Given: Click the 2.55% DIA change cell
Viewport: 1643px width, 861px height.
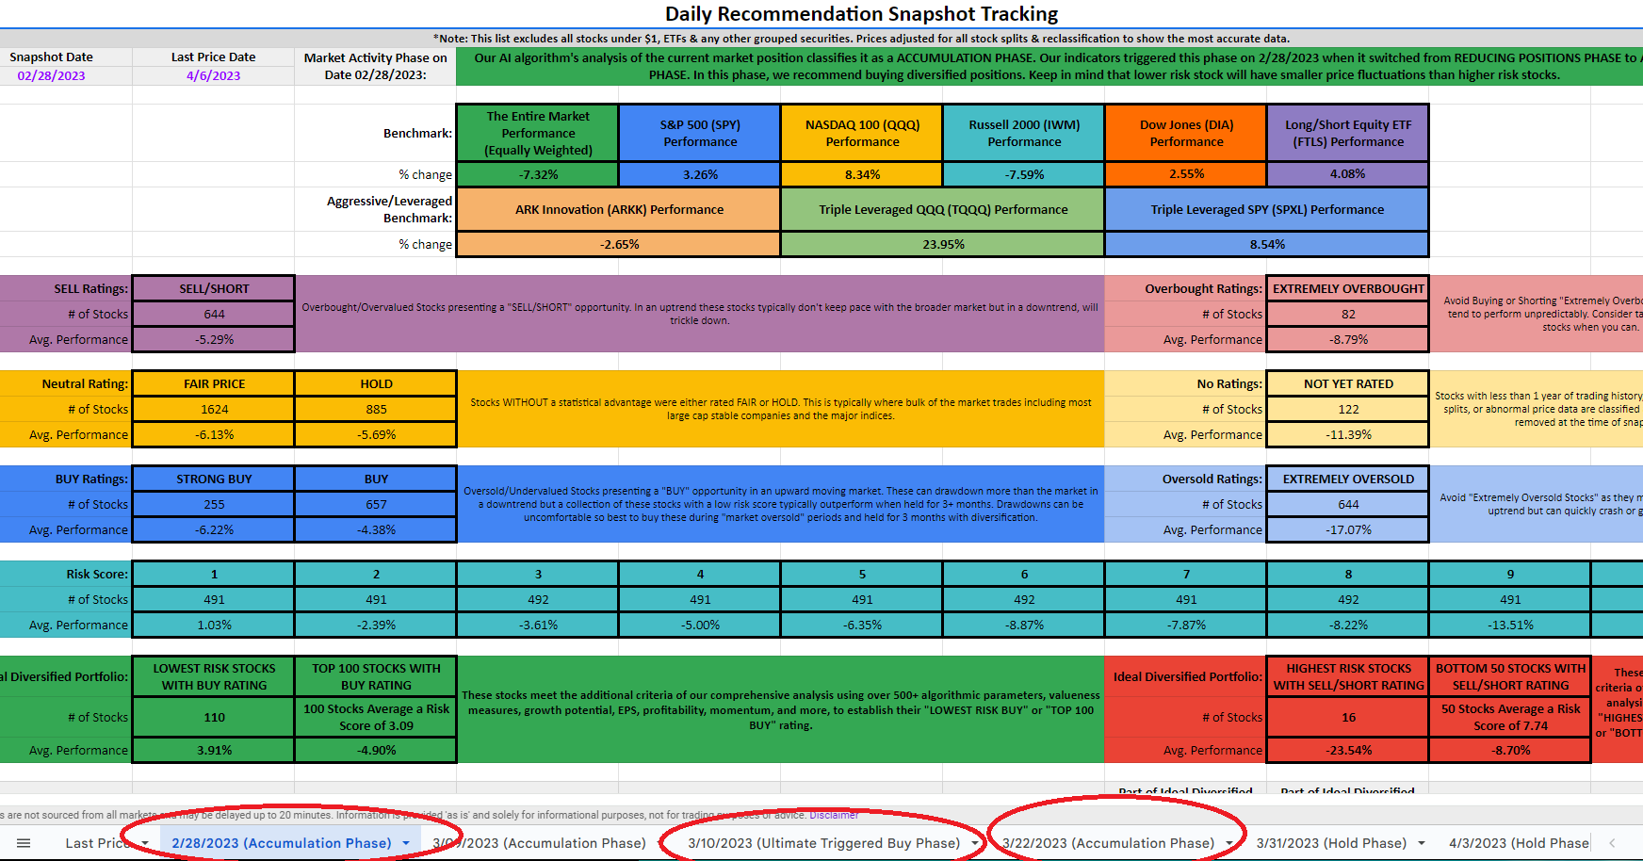Looking at the screenshot, I should click(1186, 174).
